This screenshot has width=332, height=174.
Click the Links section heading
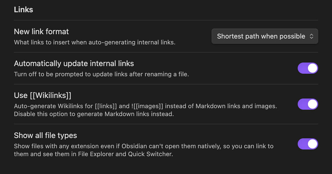pos(23,9)
